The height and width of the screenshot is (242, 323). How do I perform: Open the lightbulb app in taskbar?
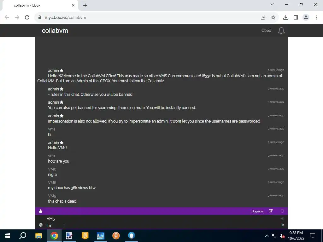[x=132, y=236]
